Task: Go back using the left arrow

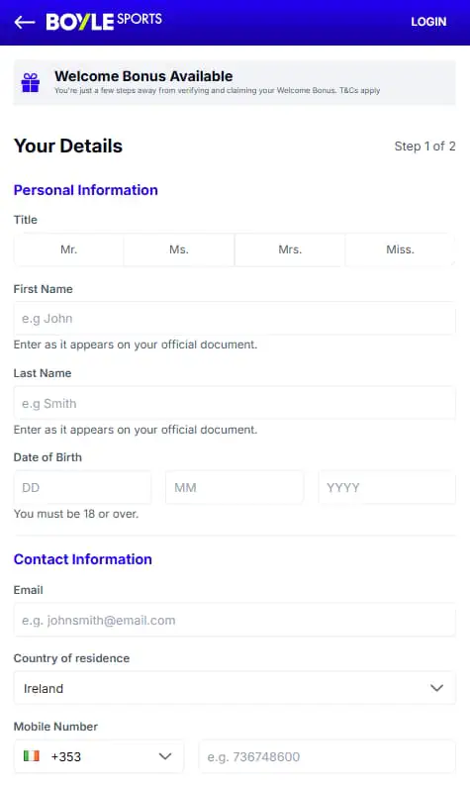Action: pyautogui.click(x=24, y=22)
